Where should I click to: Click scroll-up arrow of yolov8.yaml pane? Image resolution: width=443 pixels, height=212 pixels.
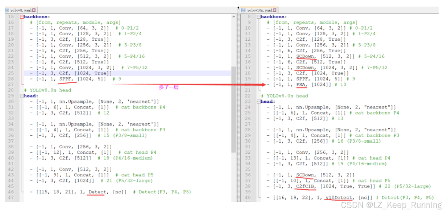[234, 17]
